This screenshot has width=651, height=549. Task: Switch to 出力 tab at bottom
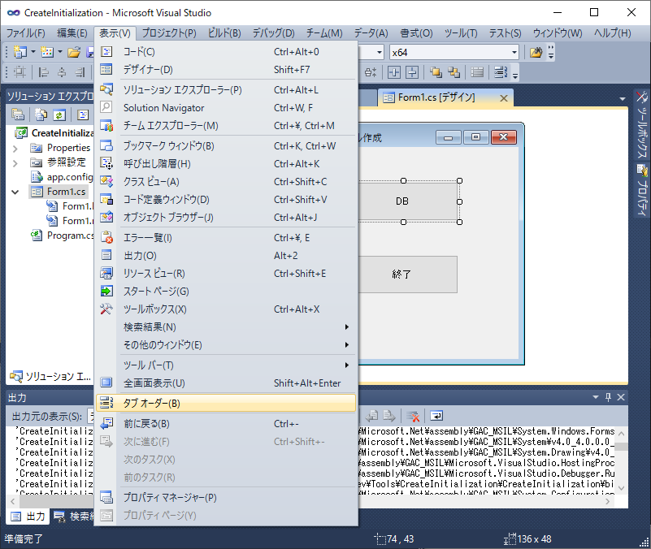point(28,517)
